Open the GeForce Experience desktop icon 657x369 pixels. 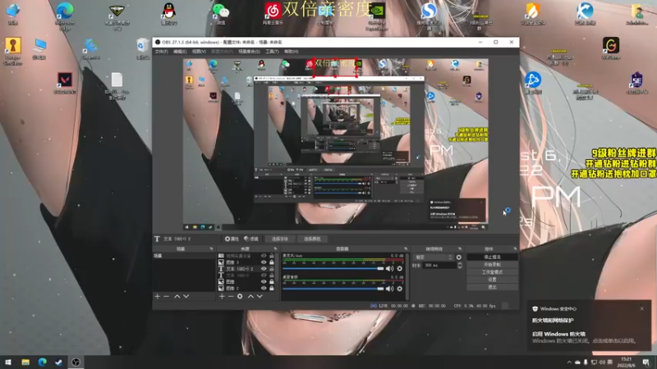pyautogui.click(x=376, y=16)
